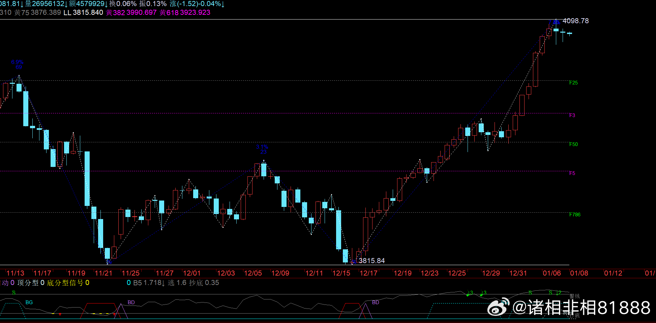Click the 抄底 0.35 indicator value
This screenshot has width=656, height=323.
click(x=204, y=283)
